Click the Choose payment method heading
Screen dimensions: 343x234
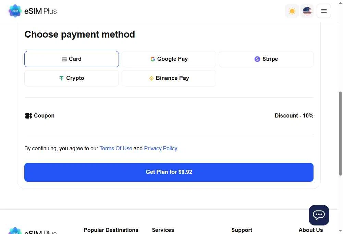[x=79, y=35]
